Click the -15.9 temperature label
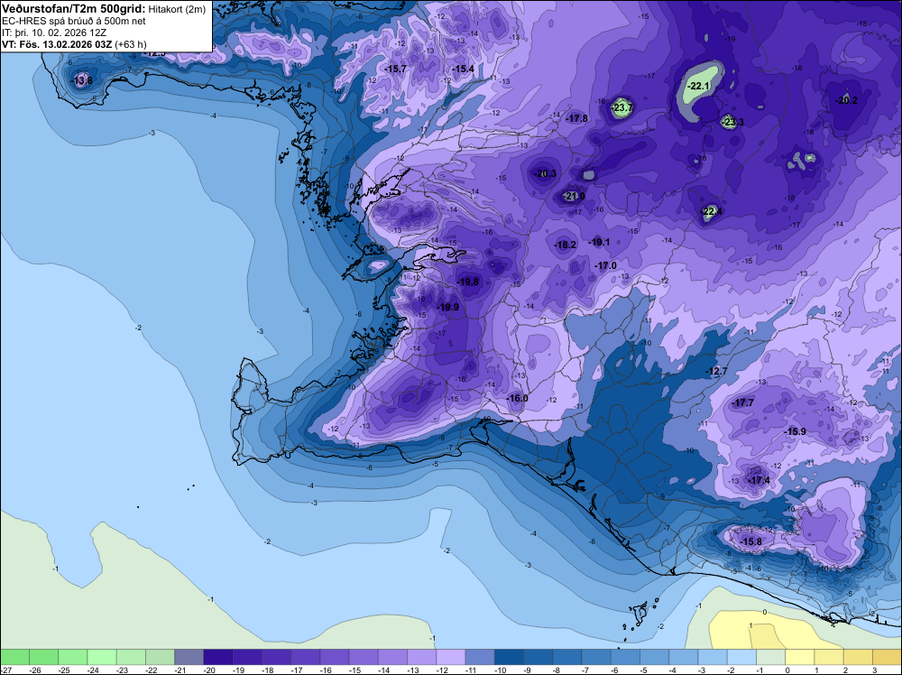This screenshot has height=675, width=902. (795, 431)
